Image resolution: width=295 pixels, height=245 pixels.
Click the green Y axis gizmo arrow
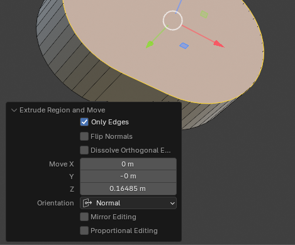pos(150,44)
